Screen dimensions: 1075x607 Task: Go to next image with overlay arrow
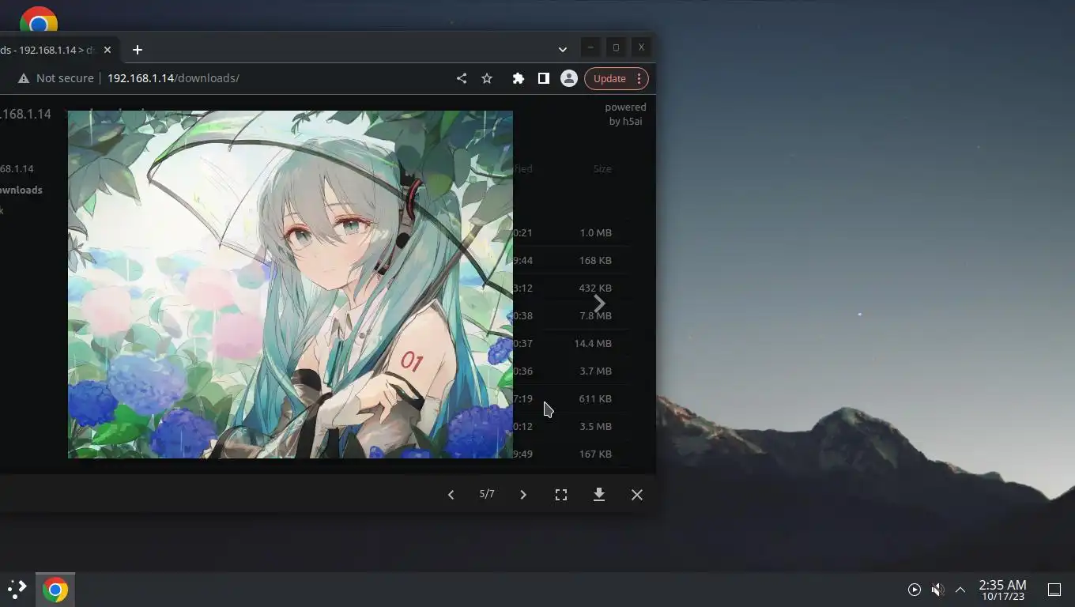point(599,303)
